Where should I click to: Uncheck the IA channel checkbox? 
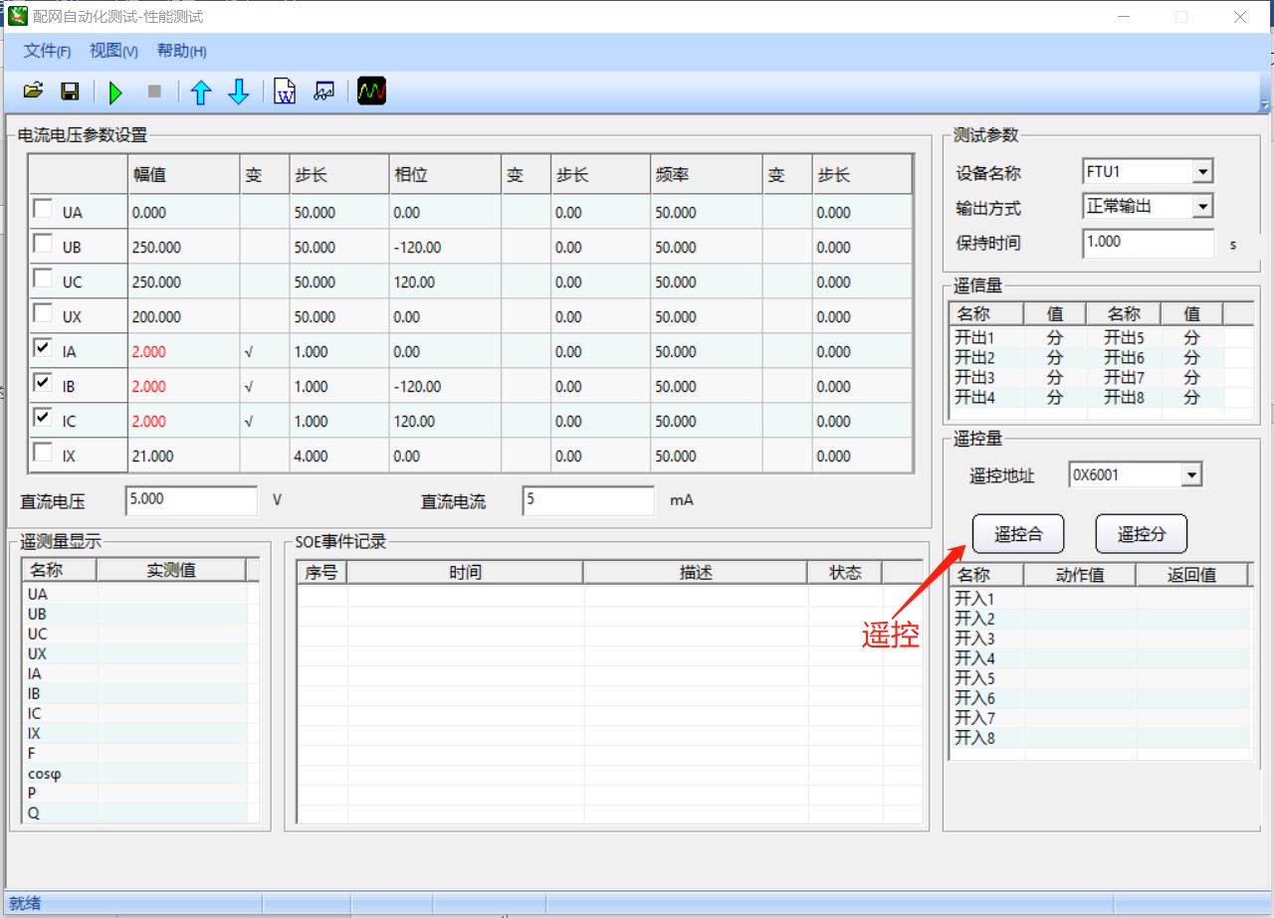click(44, 349)
